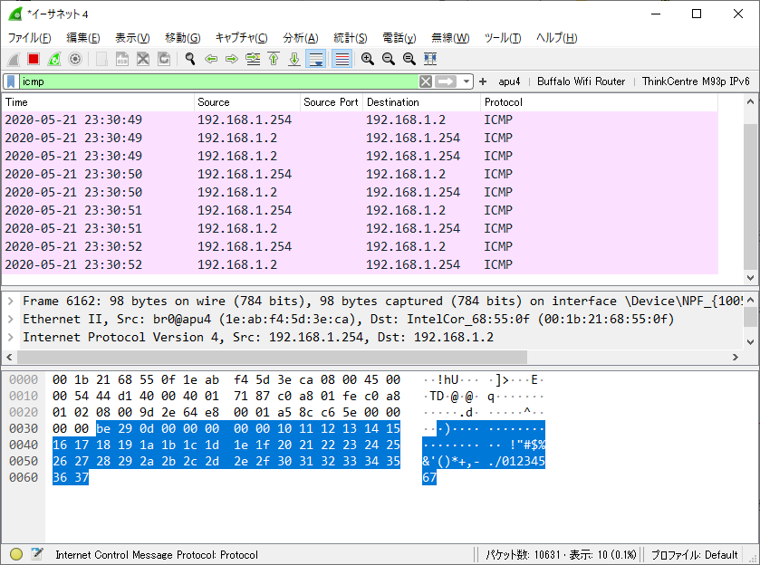Apply the Buffalo Wifi Router filter button
The image size is (760, 565).
[x=581, y=81]
